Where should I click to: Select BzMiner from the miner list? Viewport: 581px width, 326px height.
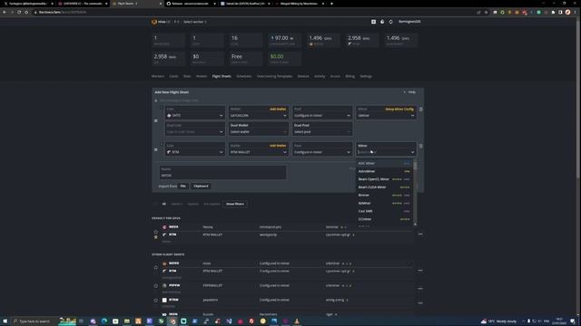point(384,203)
